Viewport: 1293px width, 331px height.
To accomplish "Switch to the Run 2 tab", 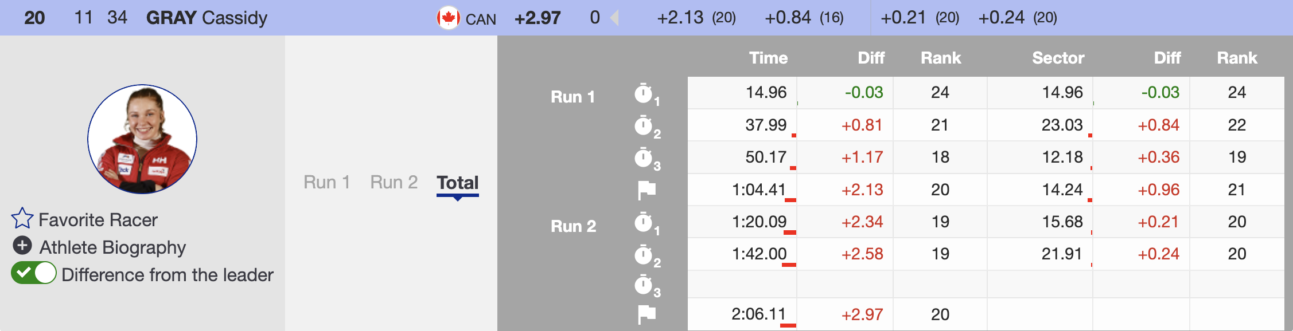I will (x=394, y=183).
